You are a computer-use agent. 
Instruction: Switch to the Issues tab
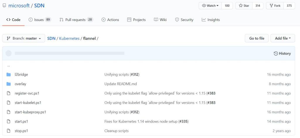point(40,20)
